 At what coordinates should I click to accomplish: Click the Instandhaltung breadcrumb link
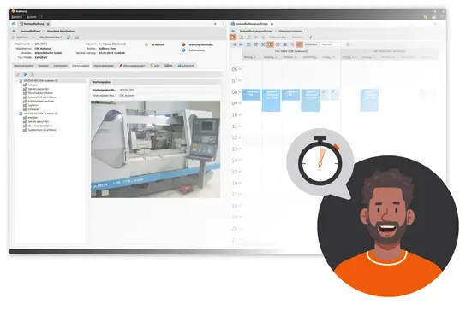point(30,31)
